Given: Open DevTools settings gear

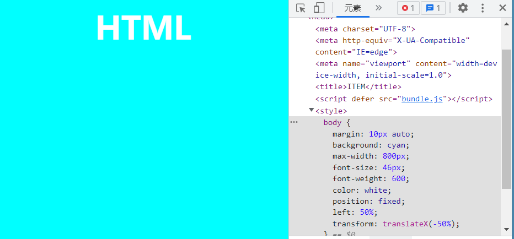Looking at the screenshot, I should (x=463, y=8).
